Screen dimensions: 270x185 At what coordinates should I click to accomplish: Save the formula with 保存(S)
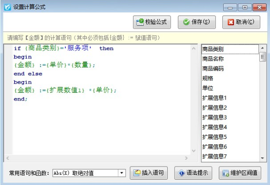(x=196, y=22)
